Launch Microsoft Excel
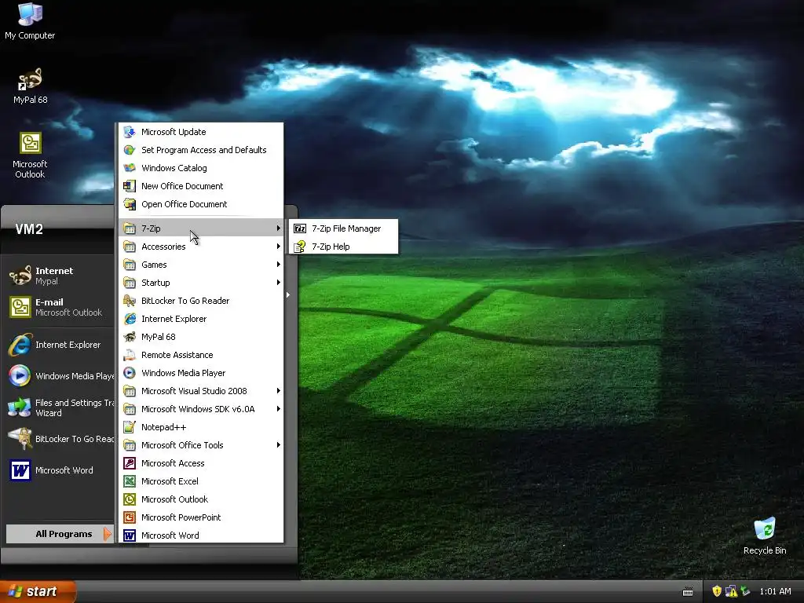This screenshot has height=603, width=804. click(x=201, y=481)
